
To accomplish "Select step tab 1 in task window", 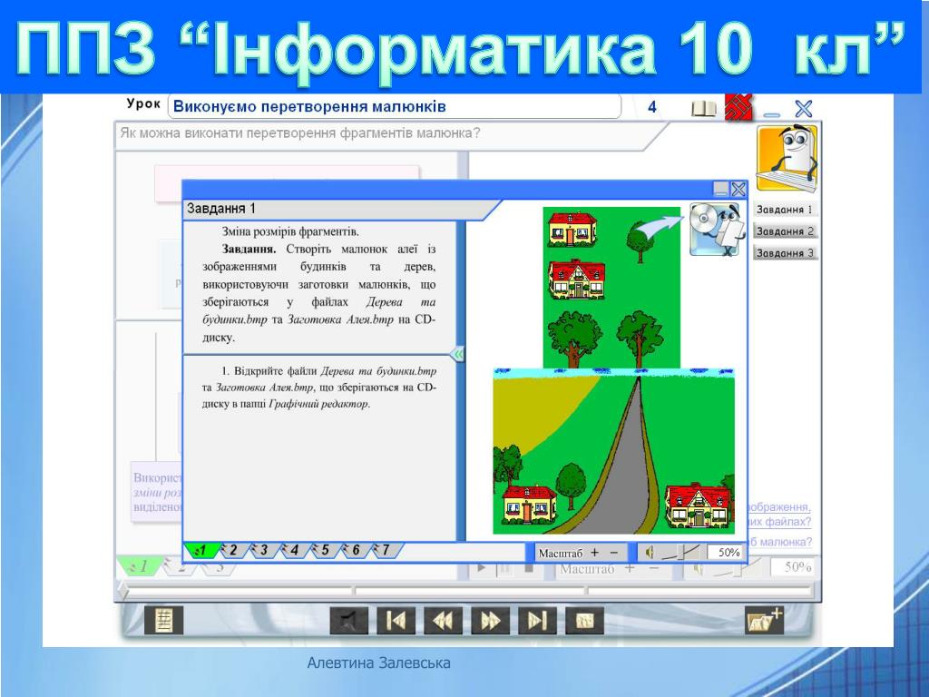I will tap(201, 551).
